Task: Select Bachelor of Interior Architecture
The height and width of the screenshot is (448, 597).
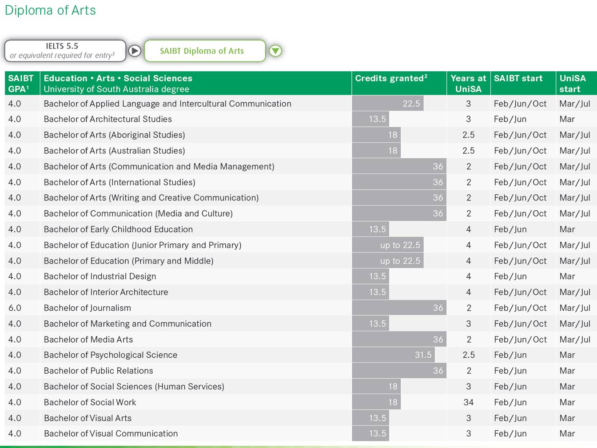Action: [x=106, y=292]
